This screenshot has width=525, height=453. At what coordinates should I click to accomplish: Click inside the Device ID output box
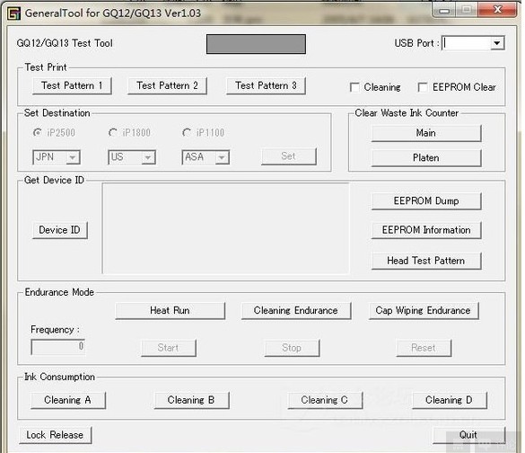(225, 228)
